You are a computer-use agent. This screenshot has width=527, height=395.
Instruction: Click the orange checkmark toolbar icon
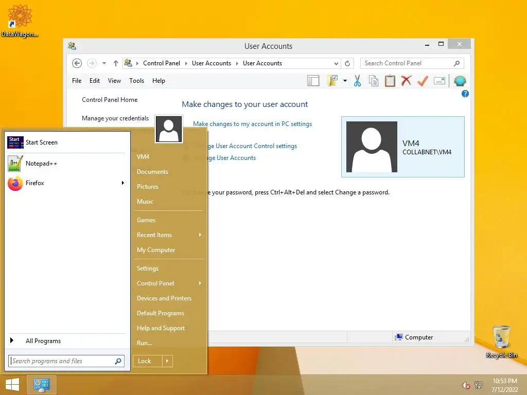coord(423,81)
